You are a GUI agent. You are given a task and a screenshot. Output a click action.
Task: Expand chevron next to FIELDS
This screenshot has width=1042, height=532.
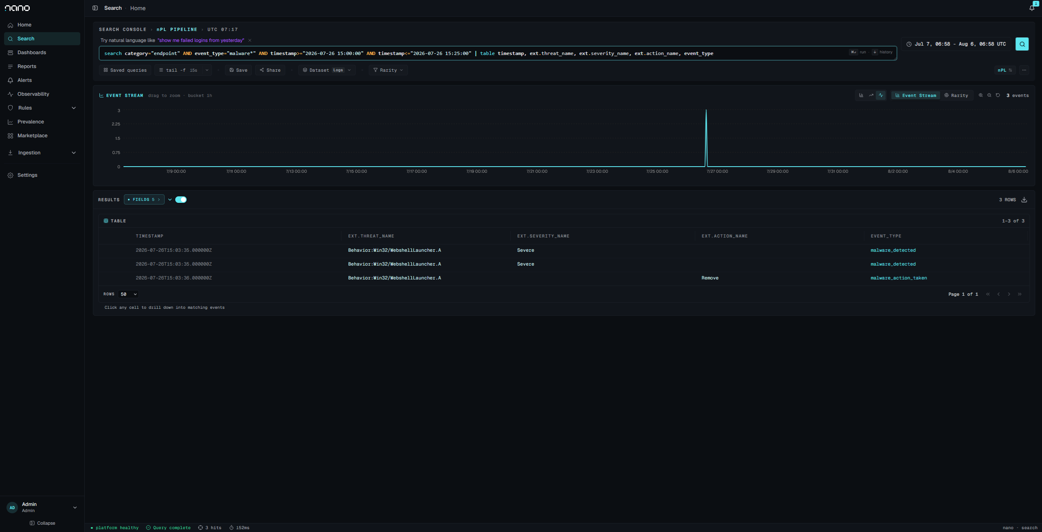point(170,200)
